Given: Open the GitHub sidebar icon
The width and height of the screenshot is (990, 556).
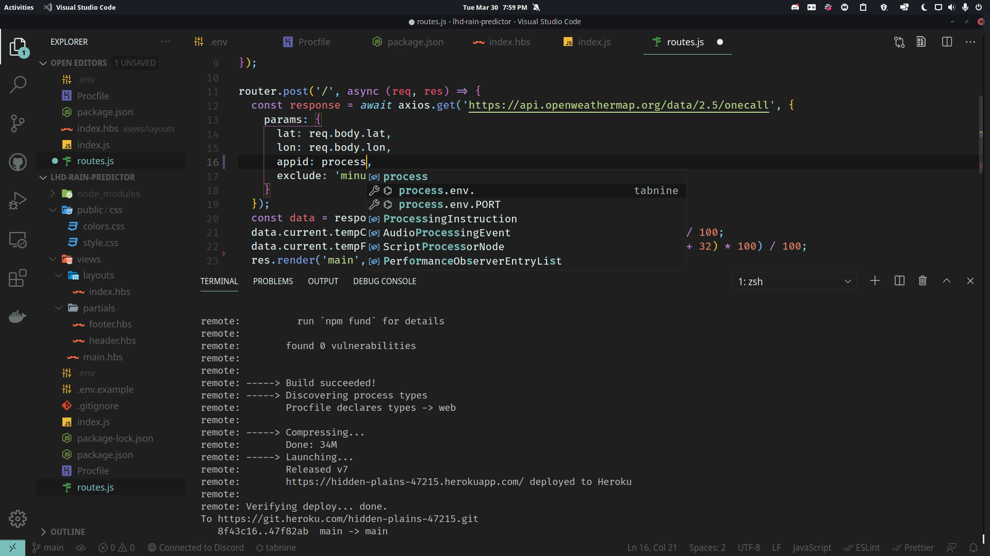Looking at the screenshot, I should click(18, 162).
